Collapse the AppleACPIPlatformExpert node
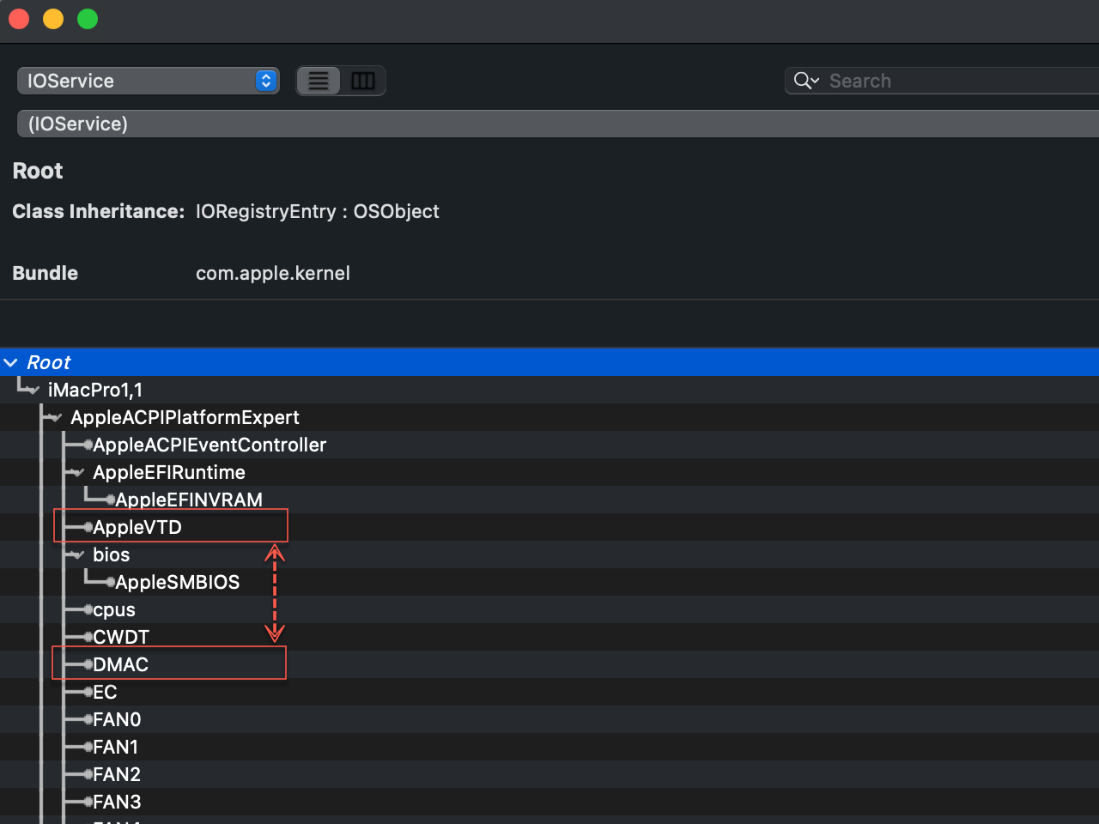This screenshot has height=824, width=1099. [x=55, y=418]
